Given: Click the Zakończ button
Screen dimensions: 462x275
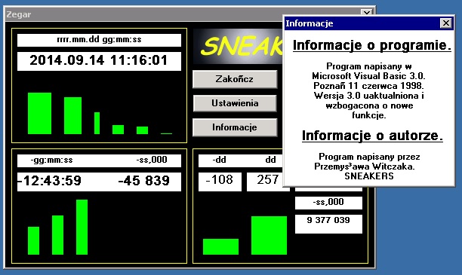Looking at the screenshot, I should click(235, 79).
